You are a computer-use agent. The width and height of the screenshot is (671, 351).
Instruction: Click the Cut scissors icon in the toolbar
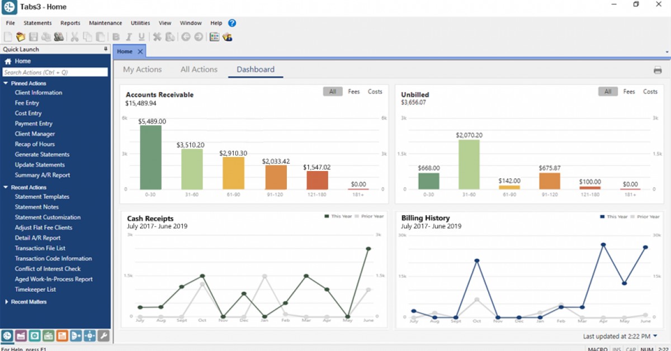tap(75, 36)
